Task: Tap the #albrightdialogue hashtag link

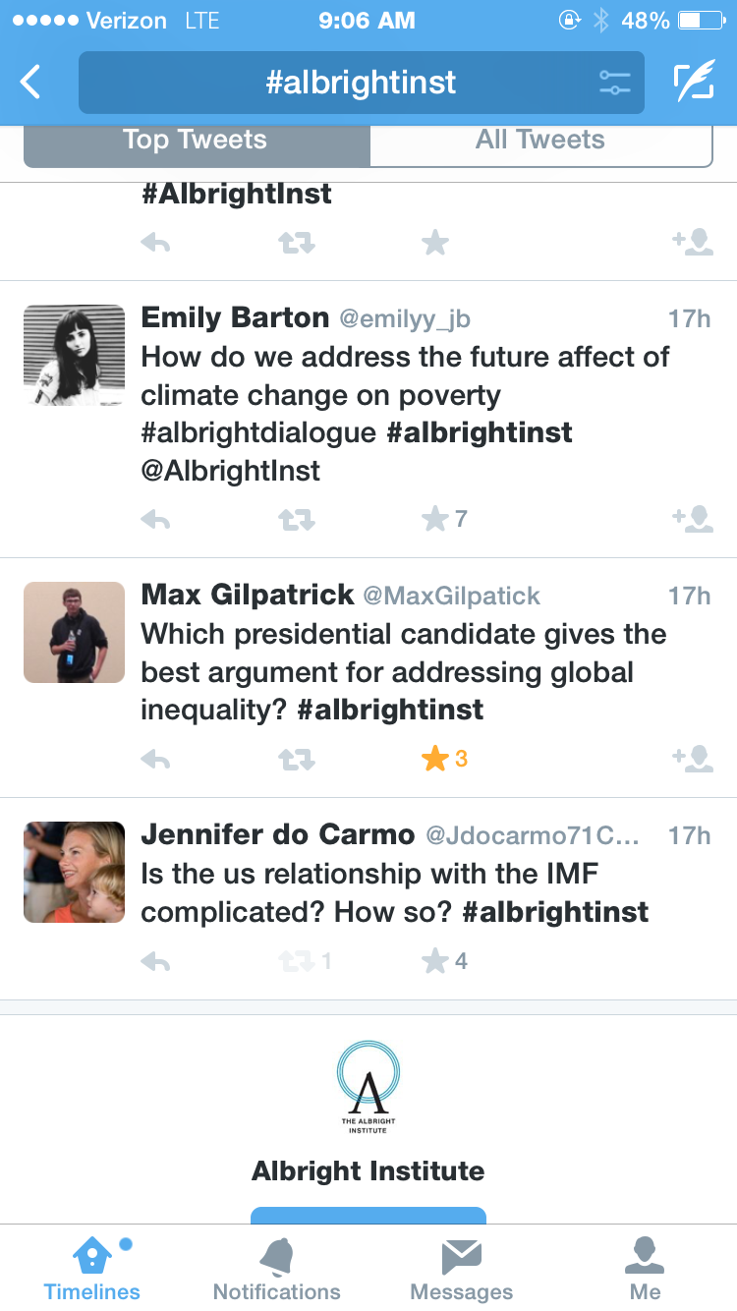Action: click(x=258, y=433)
